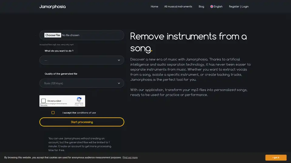Open the conditions of use link
This screenshot has width=291, height=163.
[86, 113]
